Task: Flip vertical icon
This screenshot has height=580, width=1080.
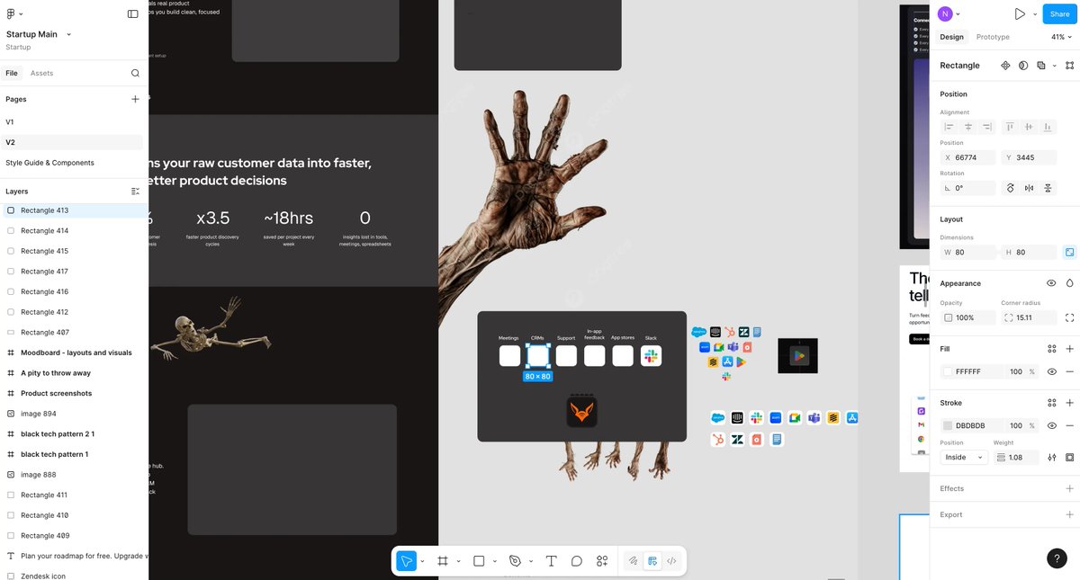Action: click(1048, 188)
